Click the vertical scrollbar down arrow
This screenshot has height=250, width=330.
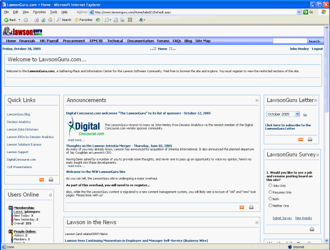pos(326,240)
